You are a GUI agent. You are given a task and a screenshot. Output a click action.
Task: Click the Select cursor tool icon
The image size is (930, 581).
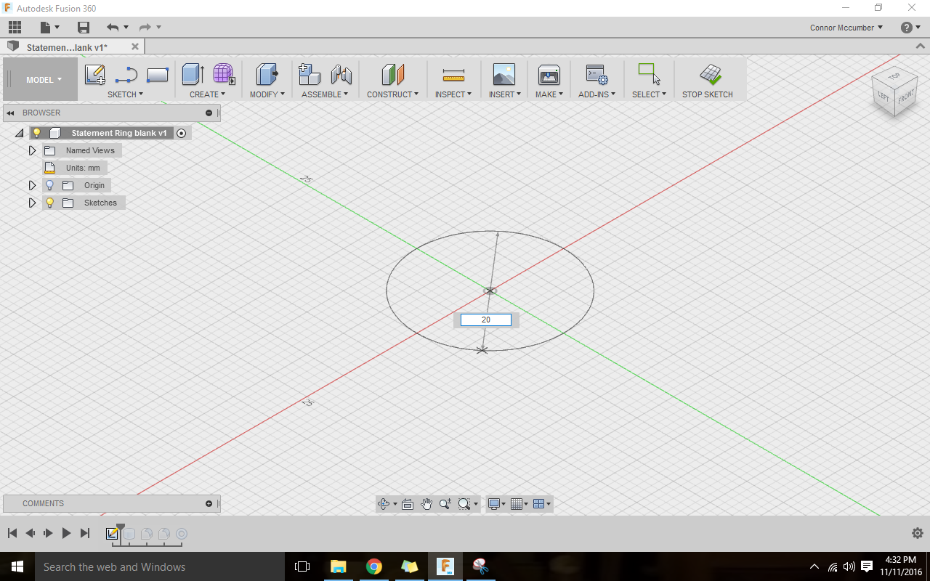coord(648,74)
